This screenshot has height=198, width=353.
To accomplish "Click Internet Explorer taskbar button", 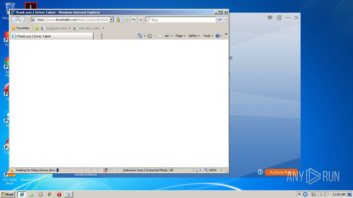I will tap(22, 194).
